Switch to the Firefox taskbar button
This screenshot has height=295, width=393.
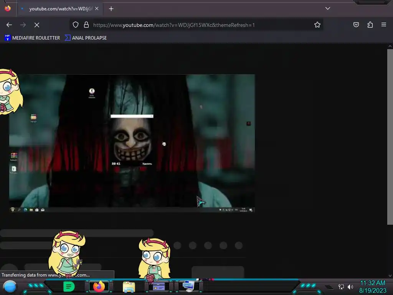(99, 286)
